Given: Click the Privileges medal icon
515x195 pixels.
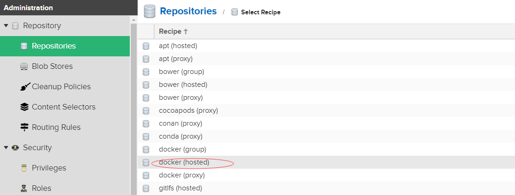Looking at the screenshot, I should (x=24, y=168).
